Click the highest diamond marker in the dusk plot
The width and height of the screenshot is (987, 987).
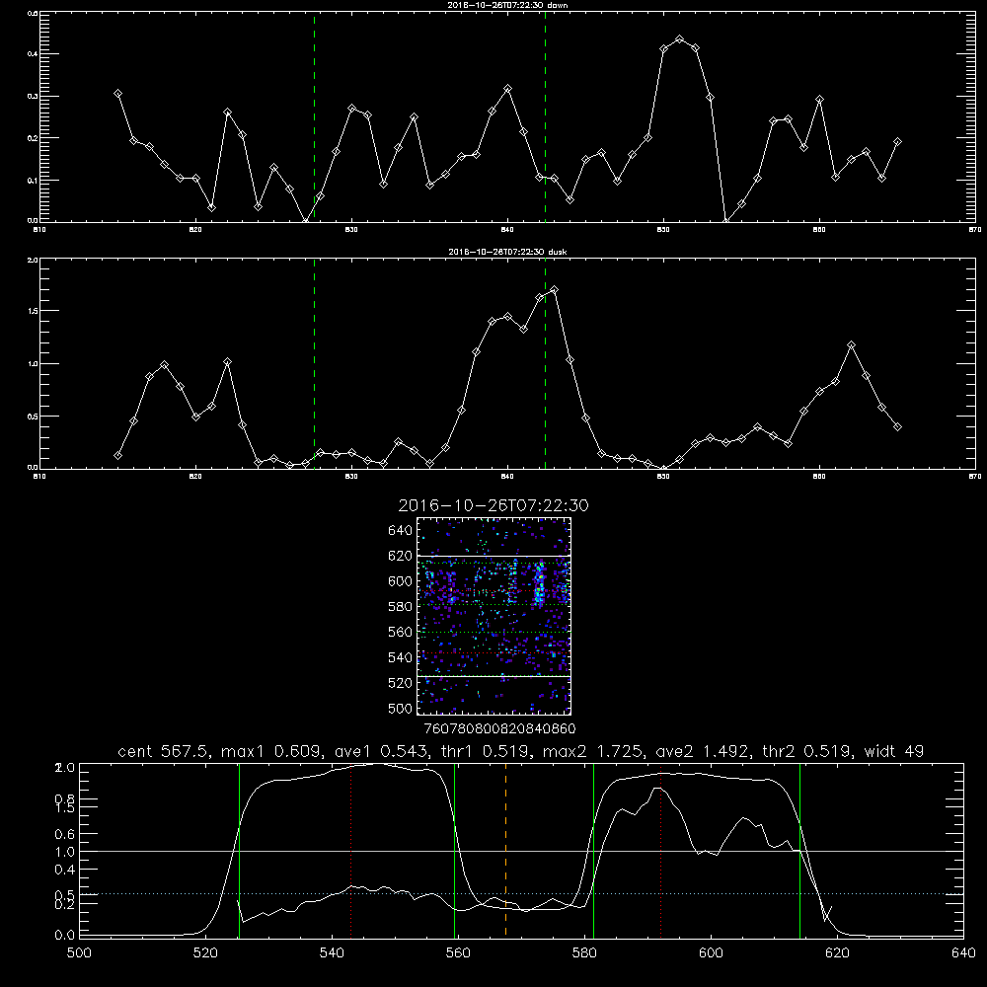point(554,290)
